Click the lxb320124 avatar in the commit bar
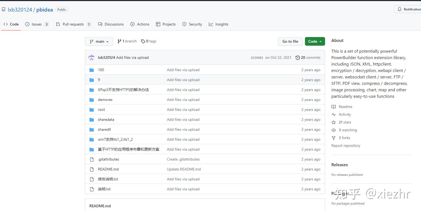 point(92,57)
